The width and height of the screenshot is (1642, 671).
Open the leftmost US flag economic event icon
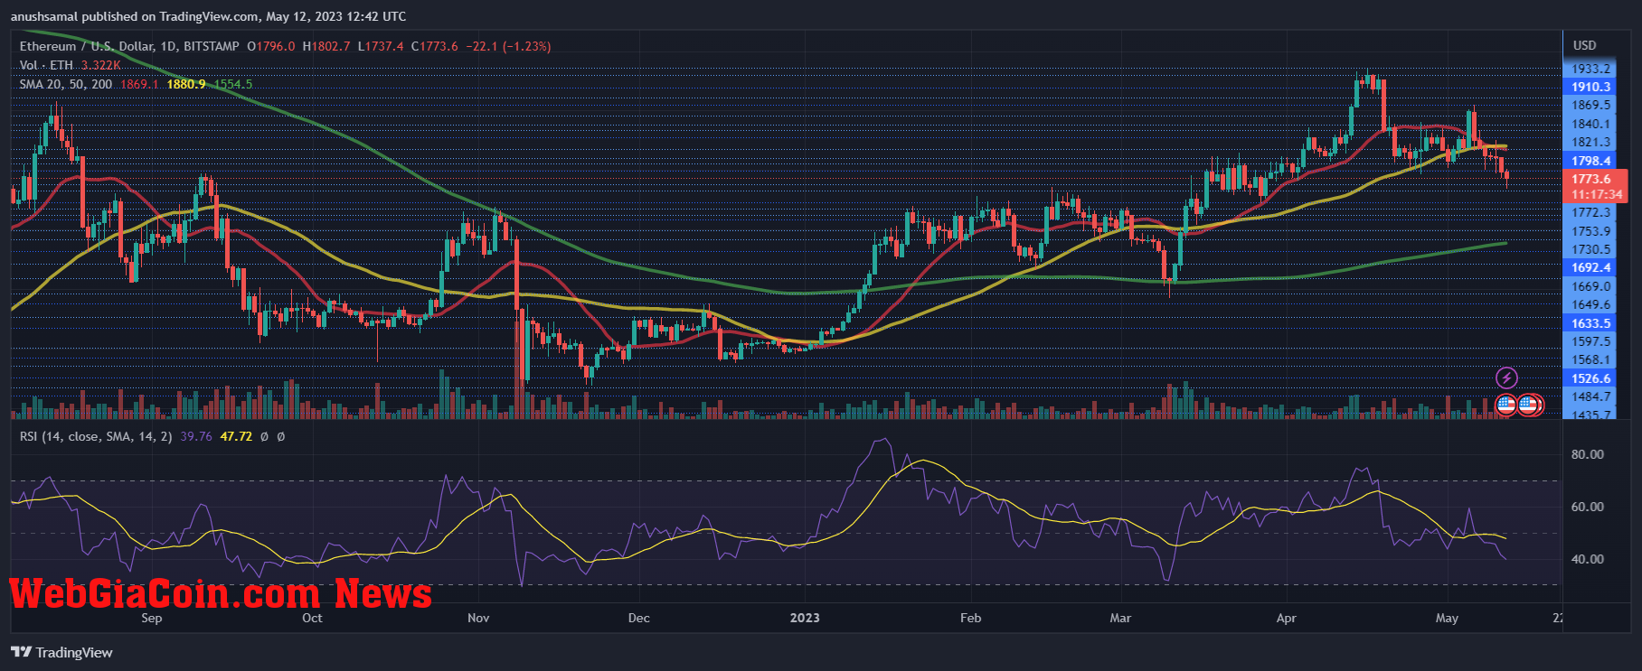[1506, 405]
